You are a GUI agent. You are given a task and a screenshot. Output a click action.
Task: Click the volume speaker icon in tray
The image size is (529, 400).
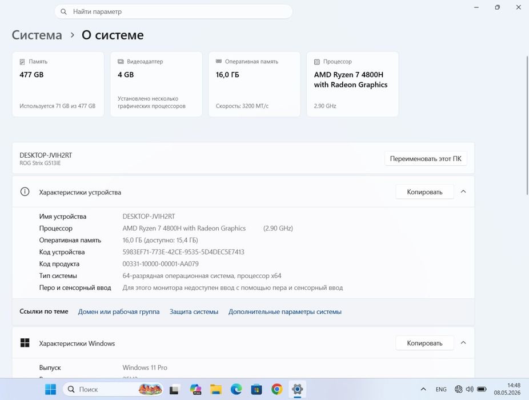coord(470,389)
